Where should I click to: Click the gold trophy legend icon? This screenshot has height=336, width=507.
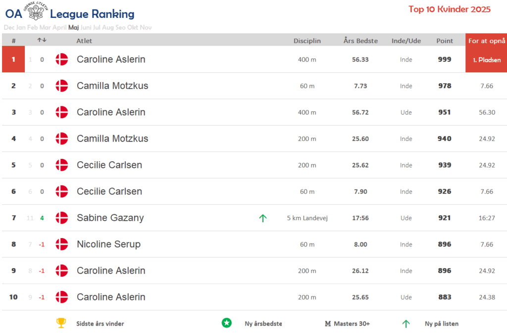(x=61, y=323)
